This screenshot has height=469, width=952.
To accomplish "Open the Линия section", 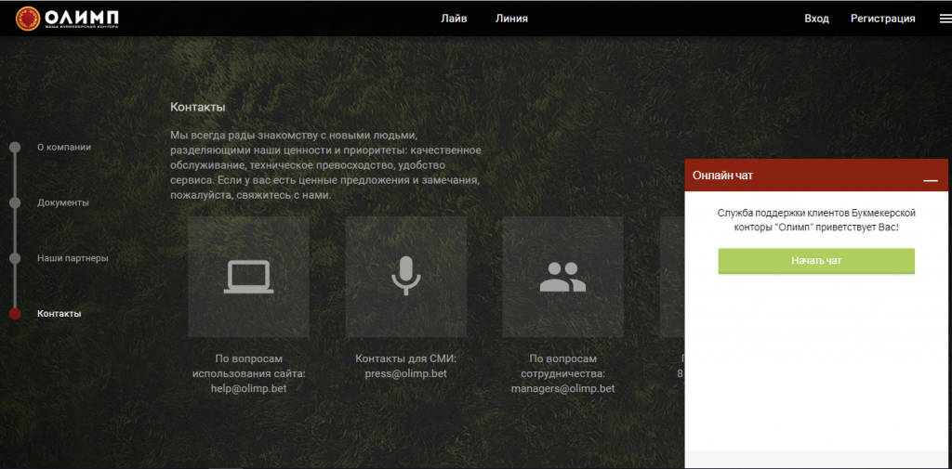I will coord(511,19).
